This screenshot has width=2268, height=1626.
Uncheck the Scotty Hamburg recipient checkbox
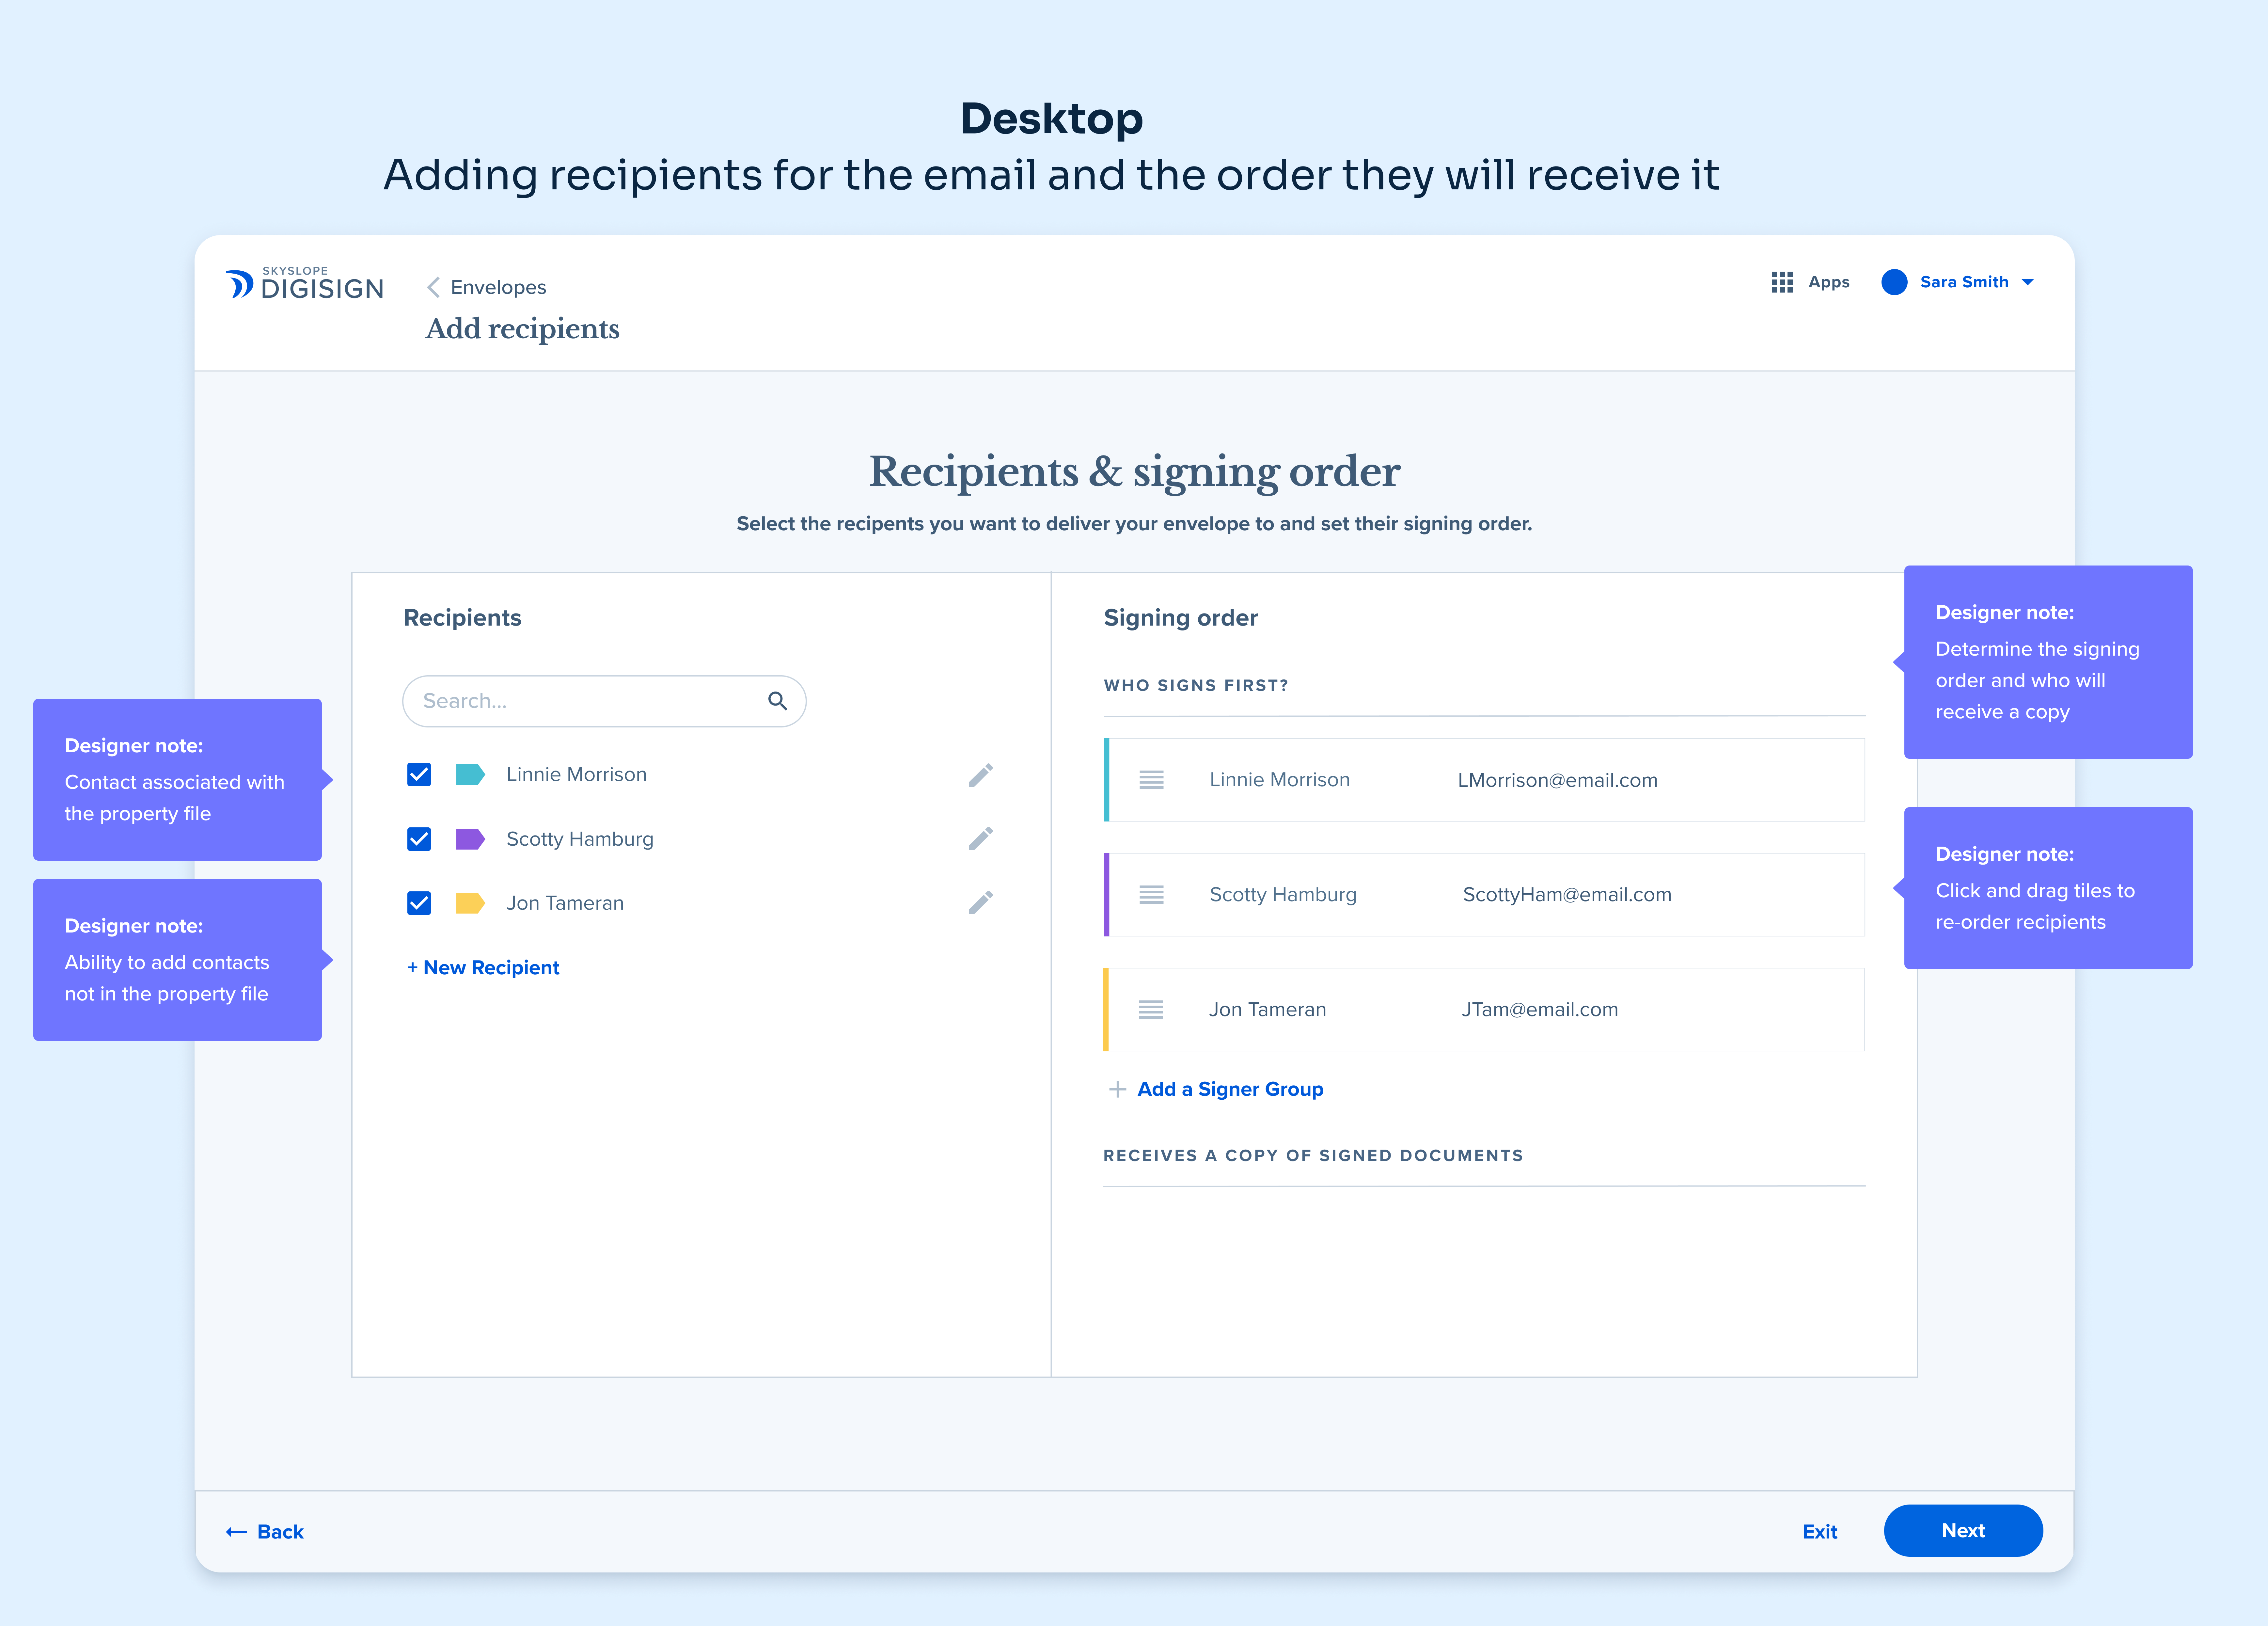(419, 839)
